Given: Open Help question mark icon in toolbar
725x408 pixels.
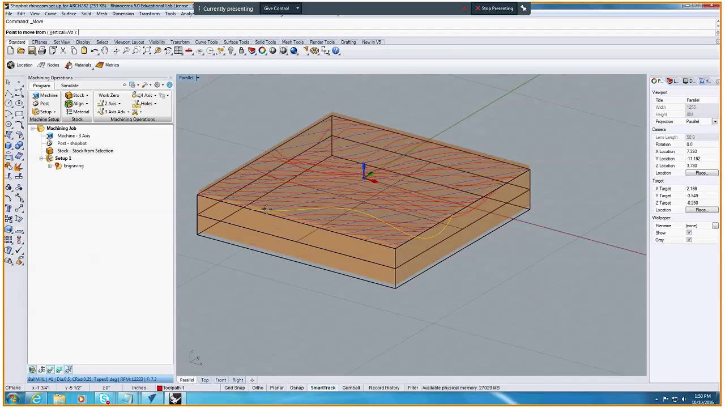Looking at the screenshot, I should [336, 51].
